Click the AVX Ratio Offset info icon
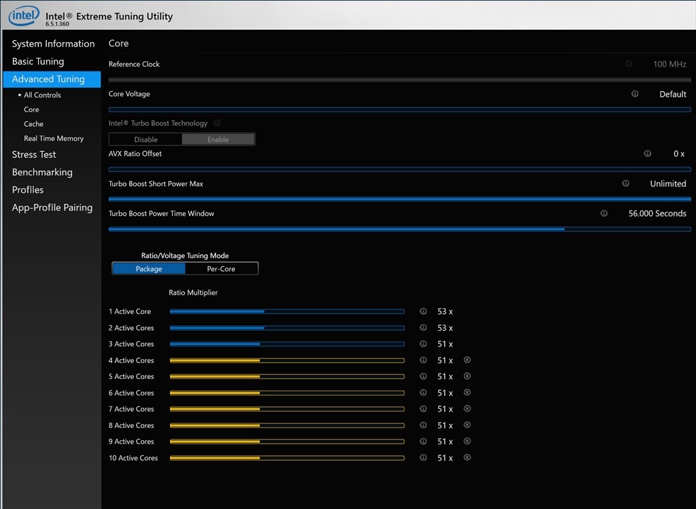The image size is (696, 509). [648, 154]
